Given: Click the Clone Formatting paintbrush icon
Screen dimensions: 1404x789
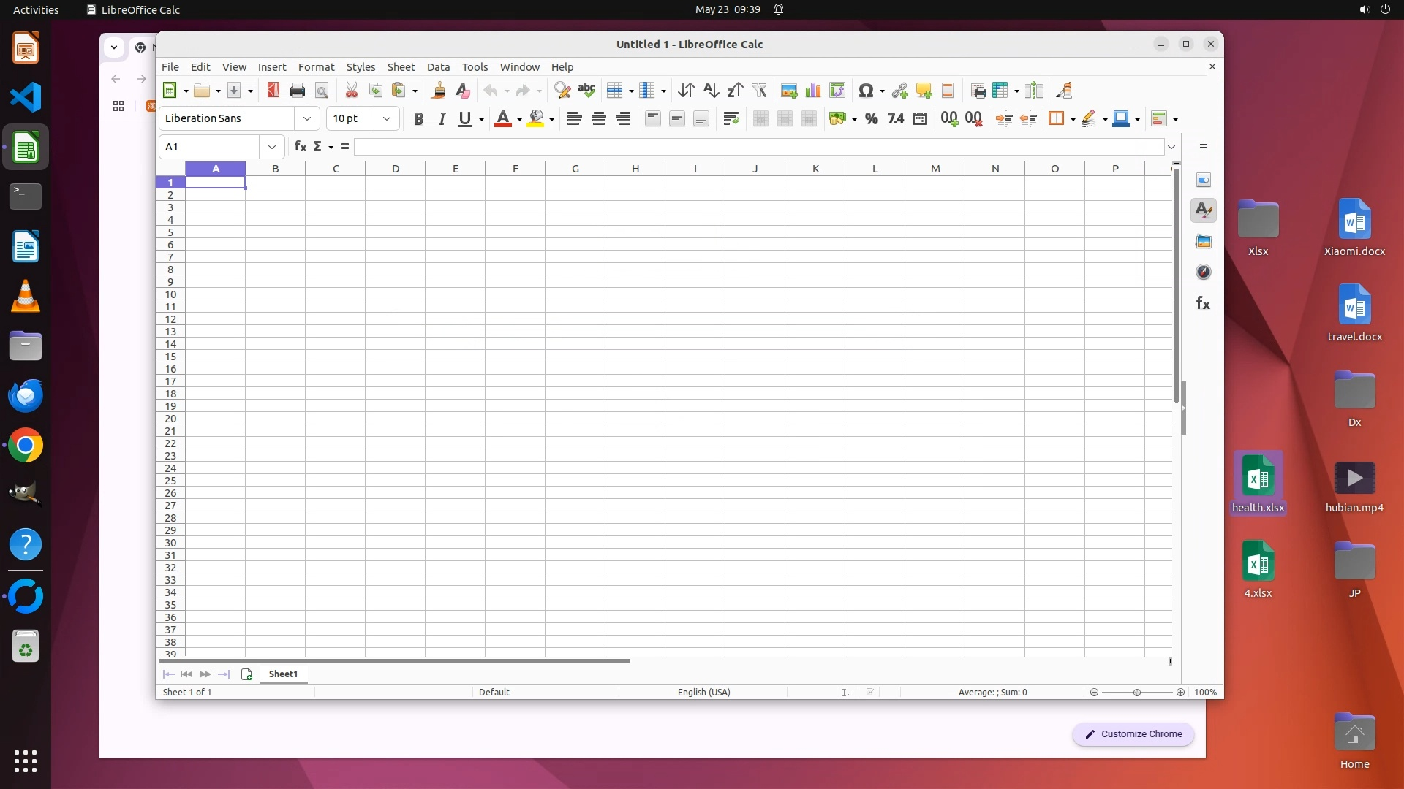Looking at the screenshot, I should click(x=438, y=91).
